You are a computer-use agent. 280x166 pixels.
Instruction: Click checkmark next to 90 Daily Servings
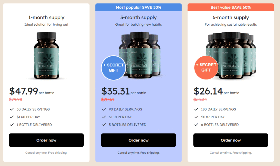pyautogui.click(x=104, y=109)
